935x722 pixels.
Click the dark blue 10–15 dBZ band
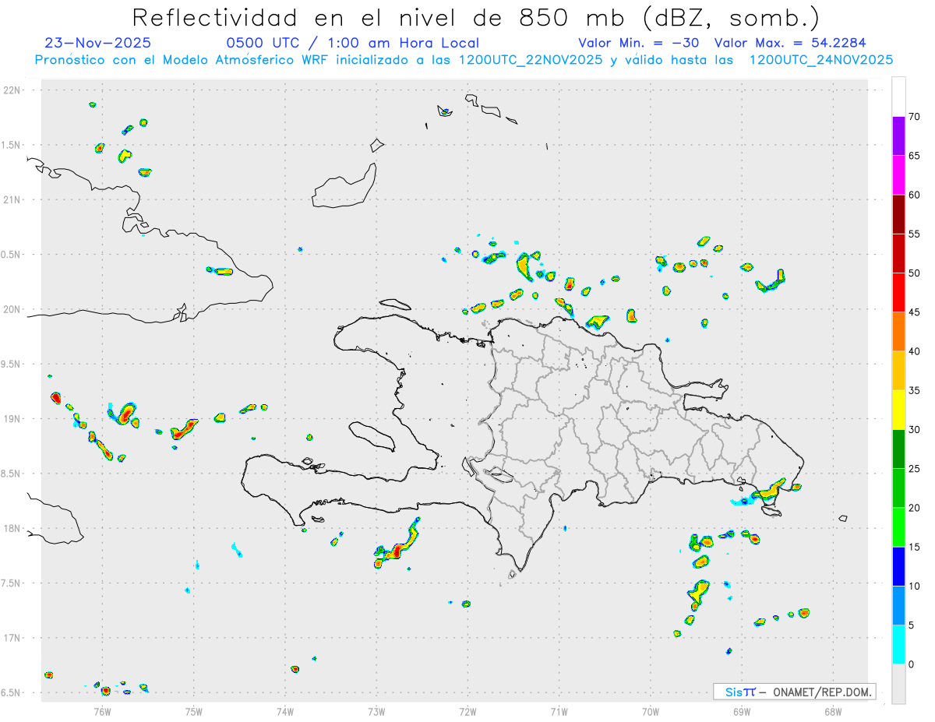tap(898, 566)
